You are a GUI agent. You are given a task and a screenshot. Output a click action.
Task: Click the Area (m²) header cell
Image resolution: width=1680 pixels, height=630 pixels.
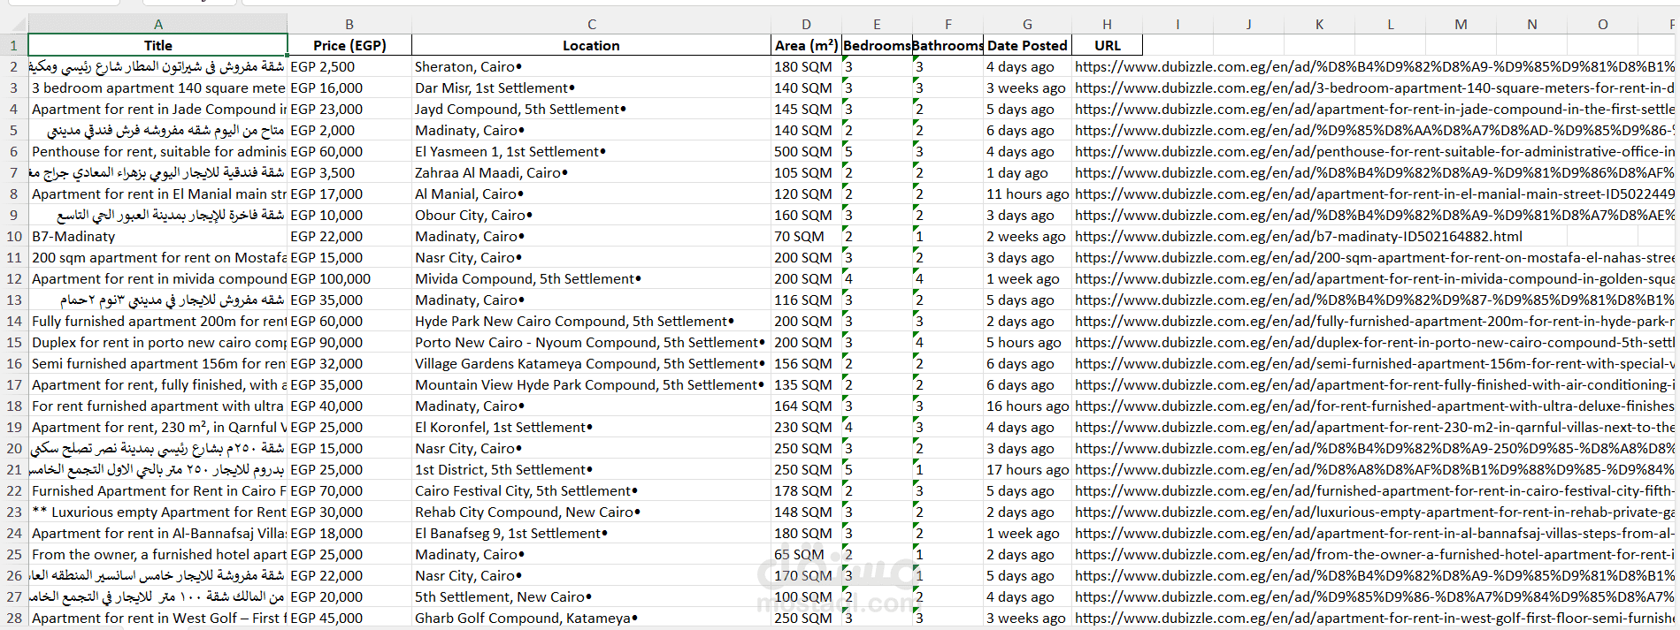806,45
